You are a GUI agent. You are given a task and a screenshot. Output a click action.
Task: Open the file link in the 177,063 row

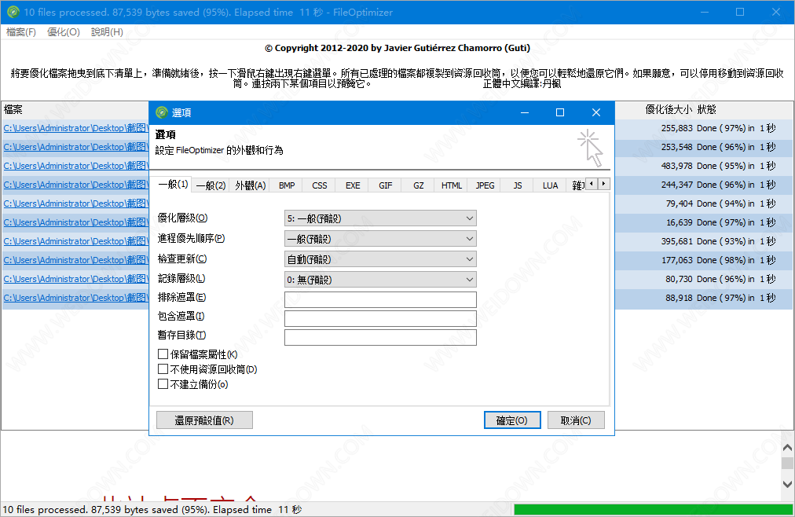(75, 260)
